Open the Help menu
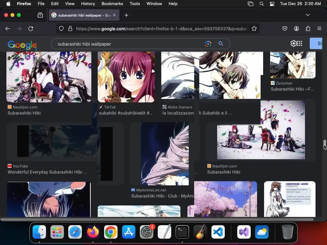Image resolution: width=327 pixels, height=245 pixels. (x=173, y=4)
